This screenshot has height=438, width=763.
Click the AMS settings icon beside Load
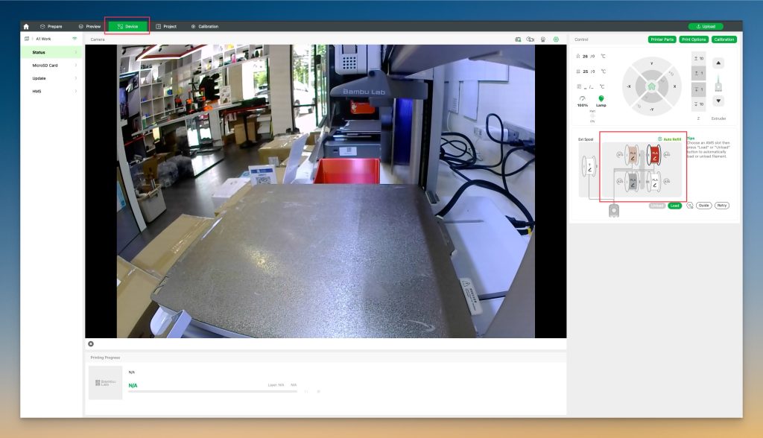689,205
